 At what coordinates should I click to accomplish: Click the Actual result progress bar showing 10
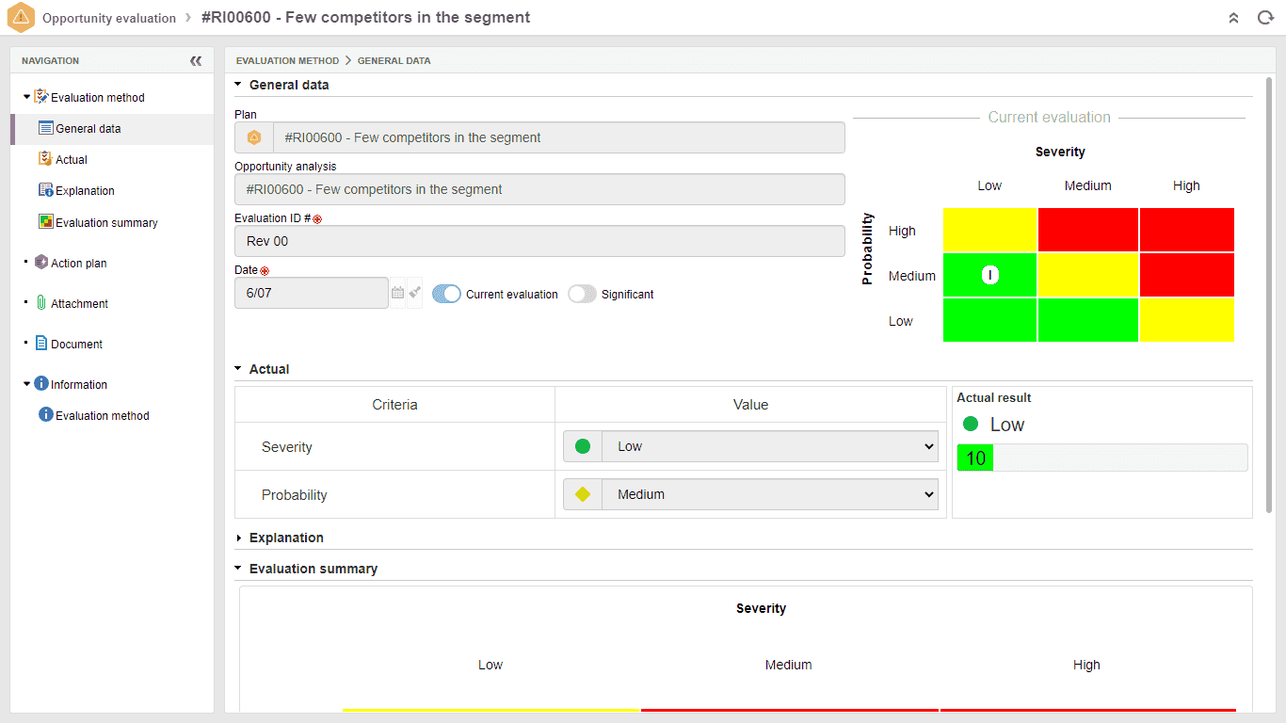tap(1102, 458)
